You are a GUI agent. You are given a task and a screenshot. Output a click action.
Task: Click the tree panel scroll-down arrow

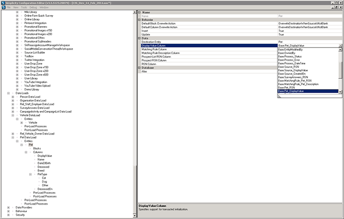click(x=135, y=215)
